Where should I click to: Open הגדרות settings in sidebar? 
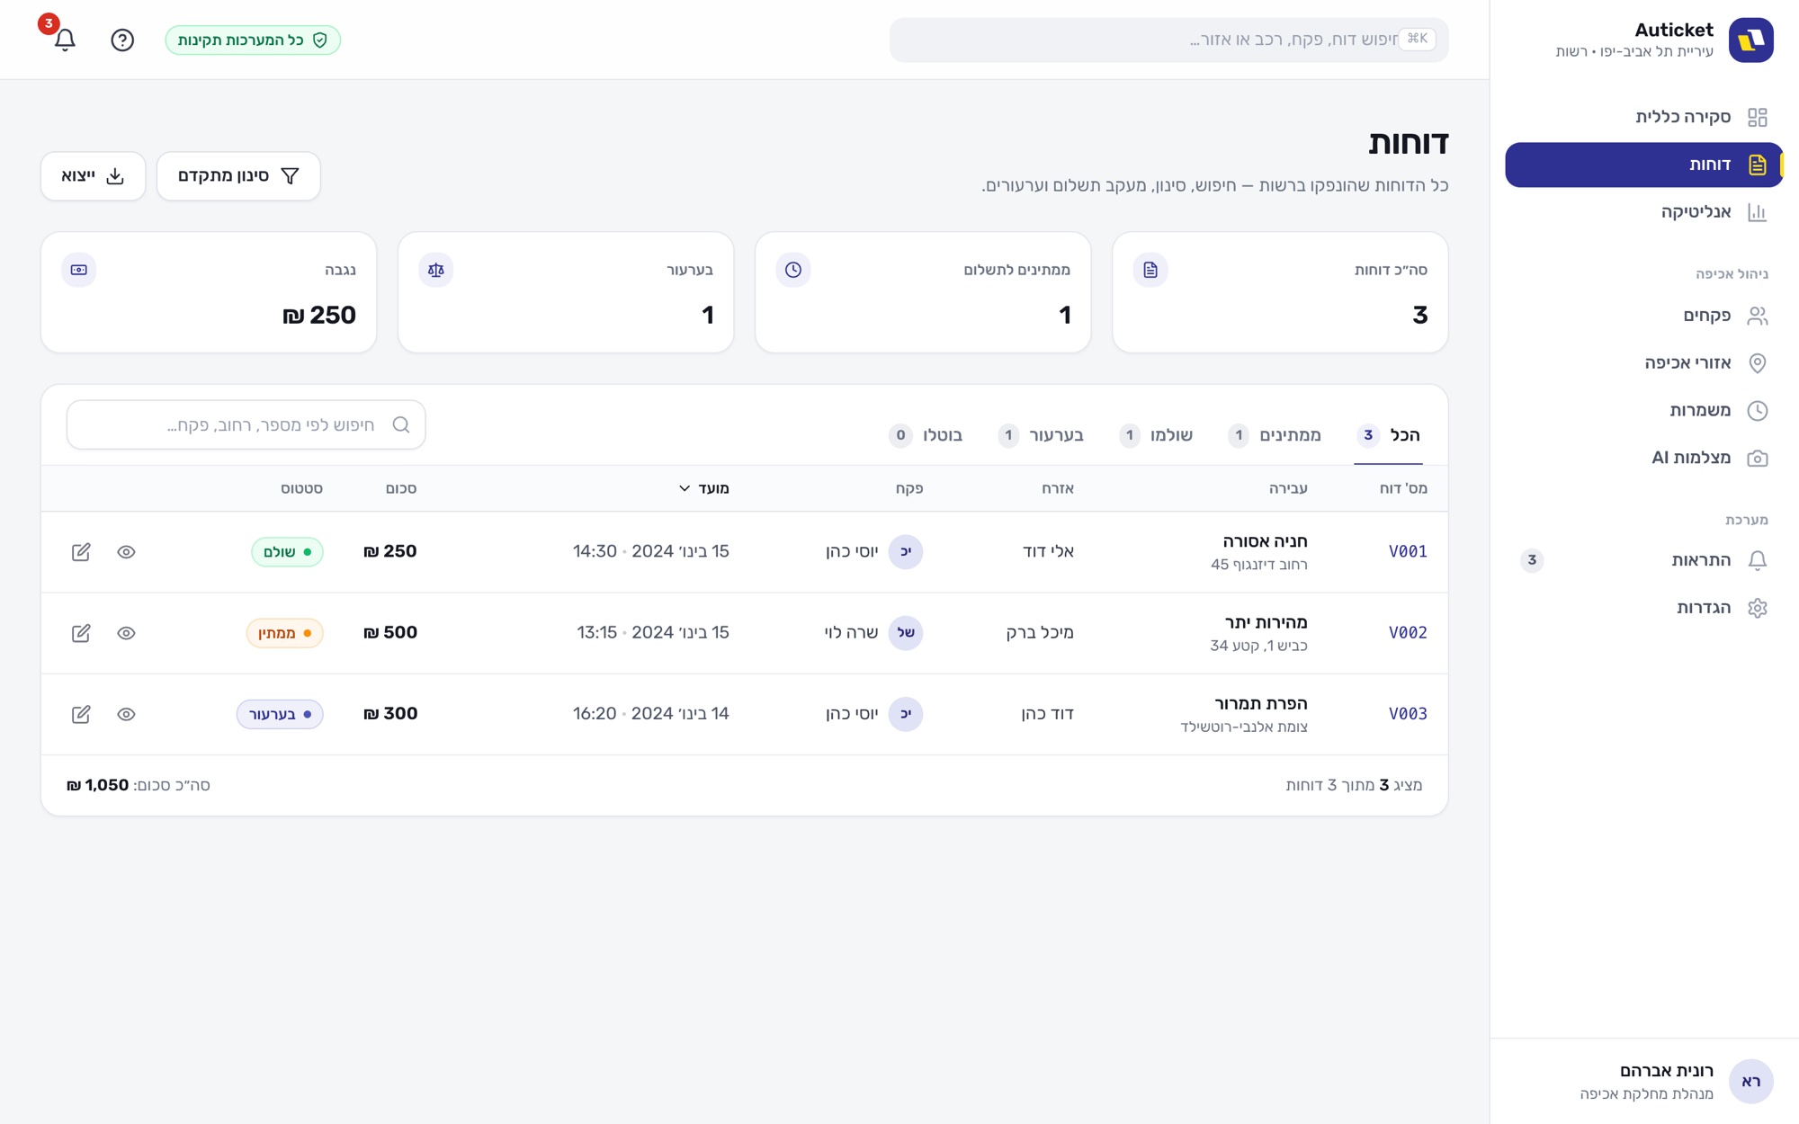(1644, 608)
